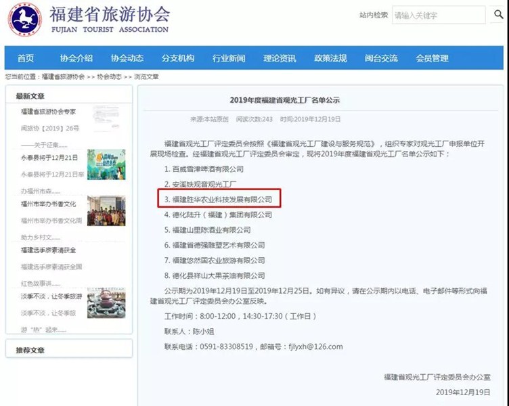Click the 联系人：陈小姐 line
Image resolution: width=509 pixels, height=406 pixels.
[190, 332]
